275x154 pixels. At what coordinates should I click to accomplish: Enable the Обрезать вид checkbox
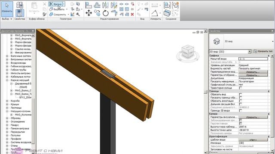[241, 94]
